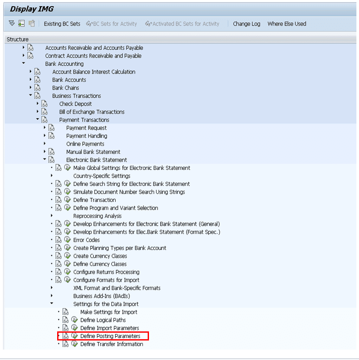Open the Change Log
The image size is (359, 360).
tap(246, 24)
